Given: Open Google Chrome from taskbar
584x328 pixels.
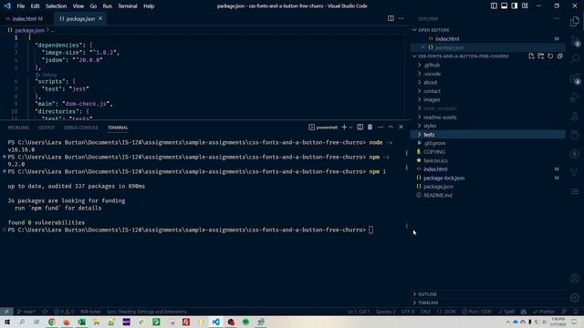Looking at the screenshot, I should pyautogui.click(x=52, y=322).
